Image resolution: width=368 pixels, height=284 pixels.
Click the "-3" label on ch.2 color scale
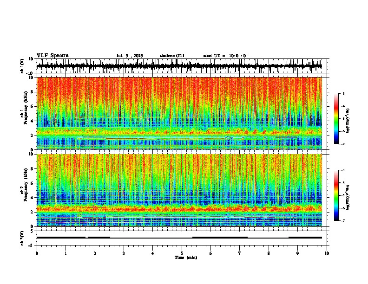(342, 170)
